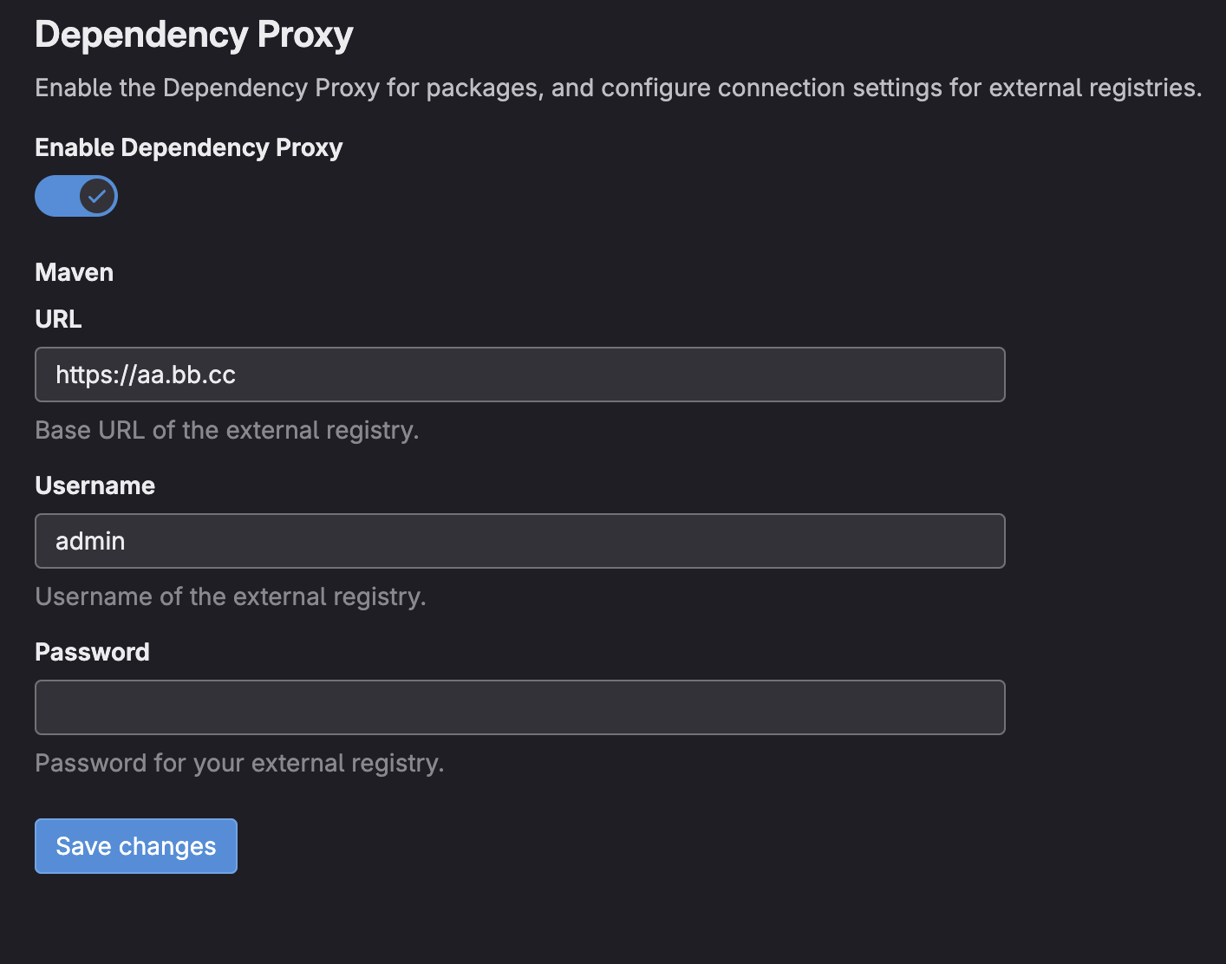Viewport: 1226px width, 964px height.
Task: Click the Maven section heading
Action: (x=75, y=272)
